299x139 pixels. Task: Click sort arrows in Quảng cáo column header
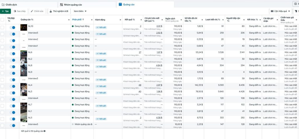(32, 20)
